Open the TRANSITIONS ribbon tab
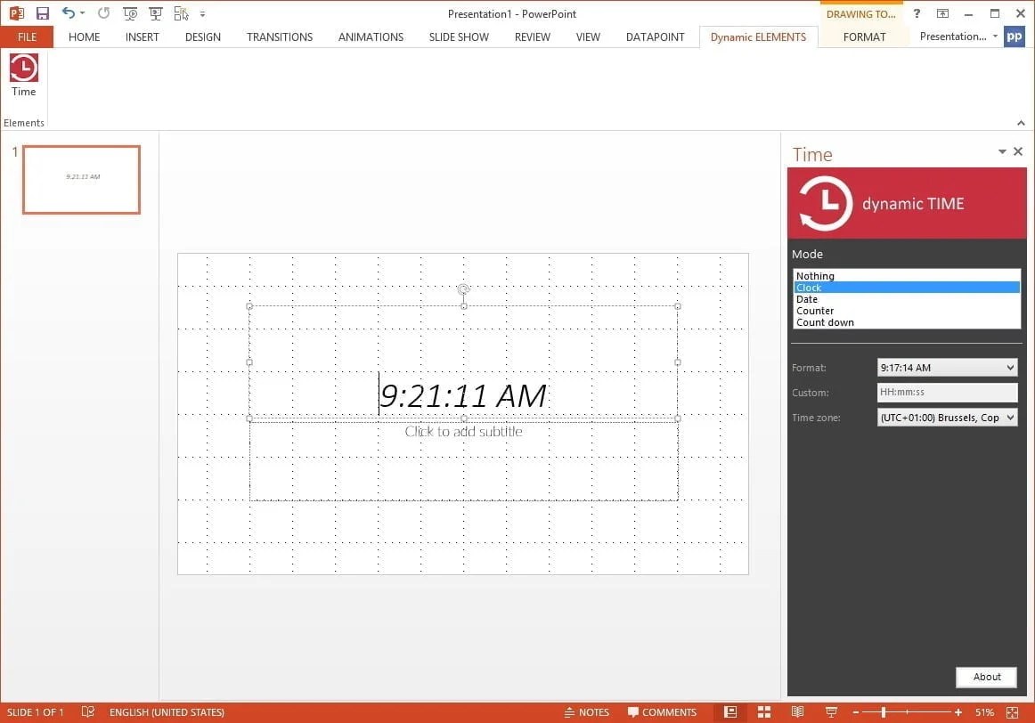1035x723 pixels. pos(279,37)
